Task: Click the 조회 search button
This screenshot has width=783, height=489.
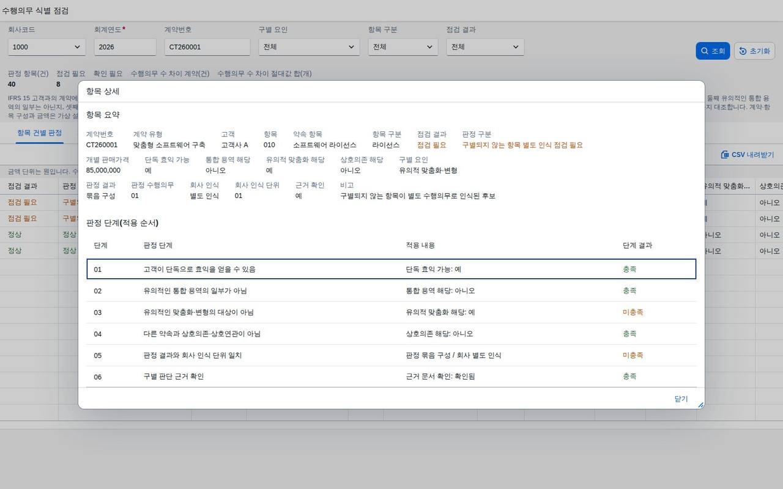Action: tap(713, 51)
